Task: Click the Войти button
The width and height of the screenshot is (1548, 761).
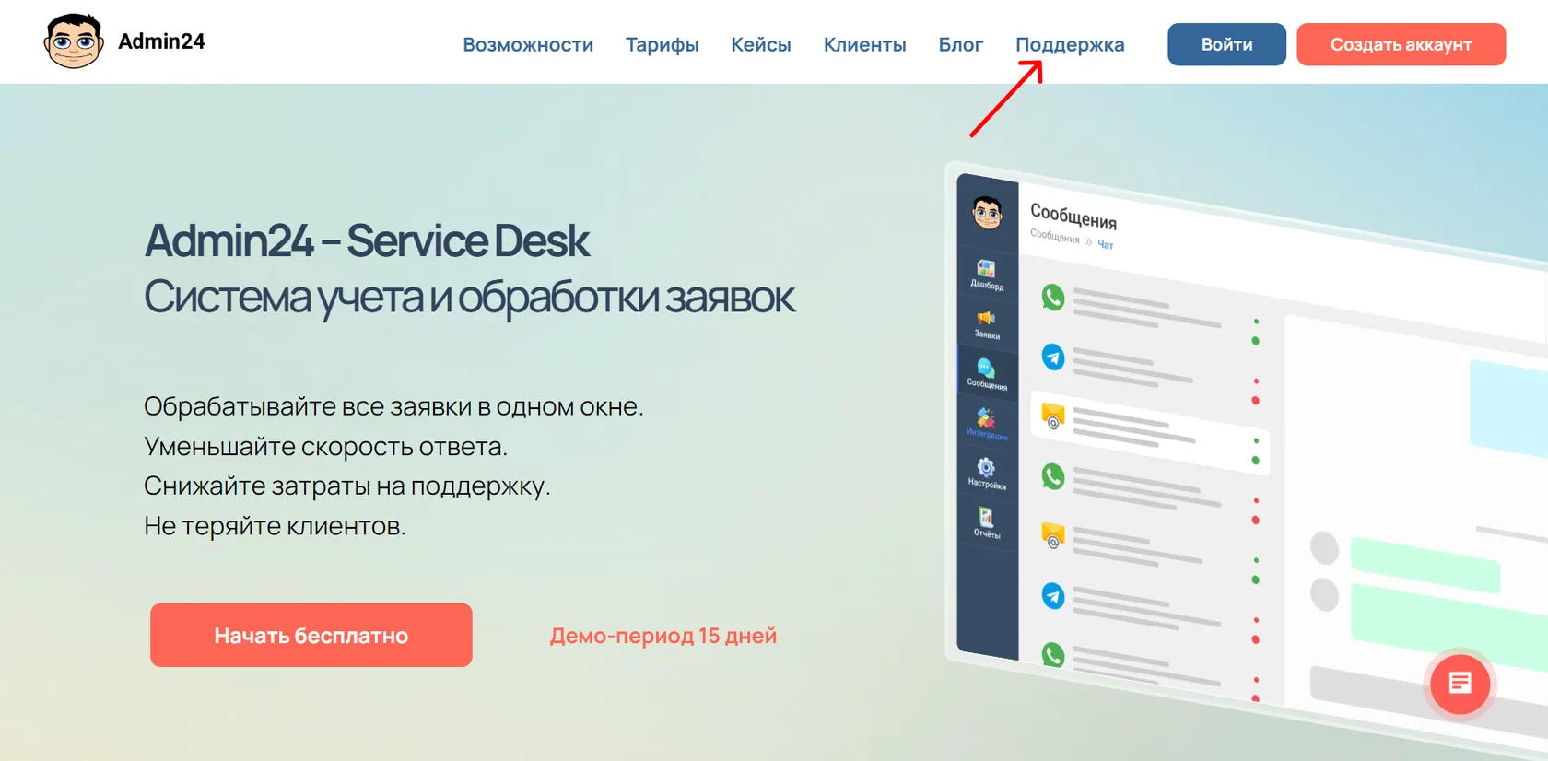Action: point(1226,44)
